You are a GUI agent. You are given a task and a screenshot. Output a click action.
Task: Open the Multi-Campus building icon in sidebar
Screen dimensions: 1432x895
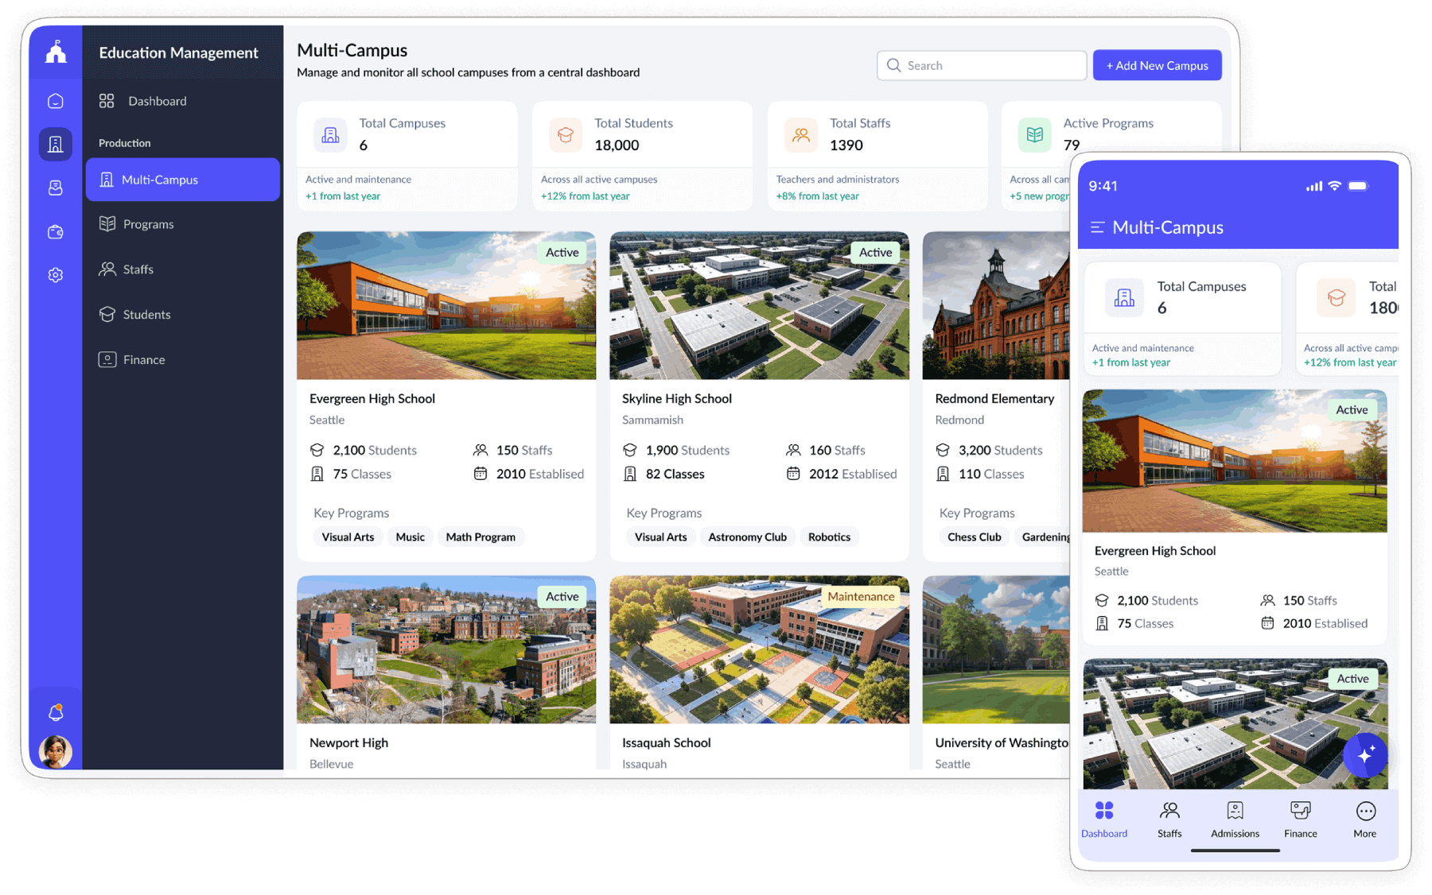click(55, 144)
